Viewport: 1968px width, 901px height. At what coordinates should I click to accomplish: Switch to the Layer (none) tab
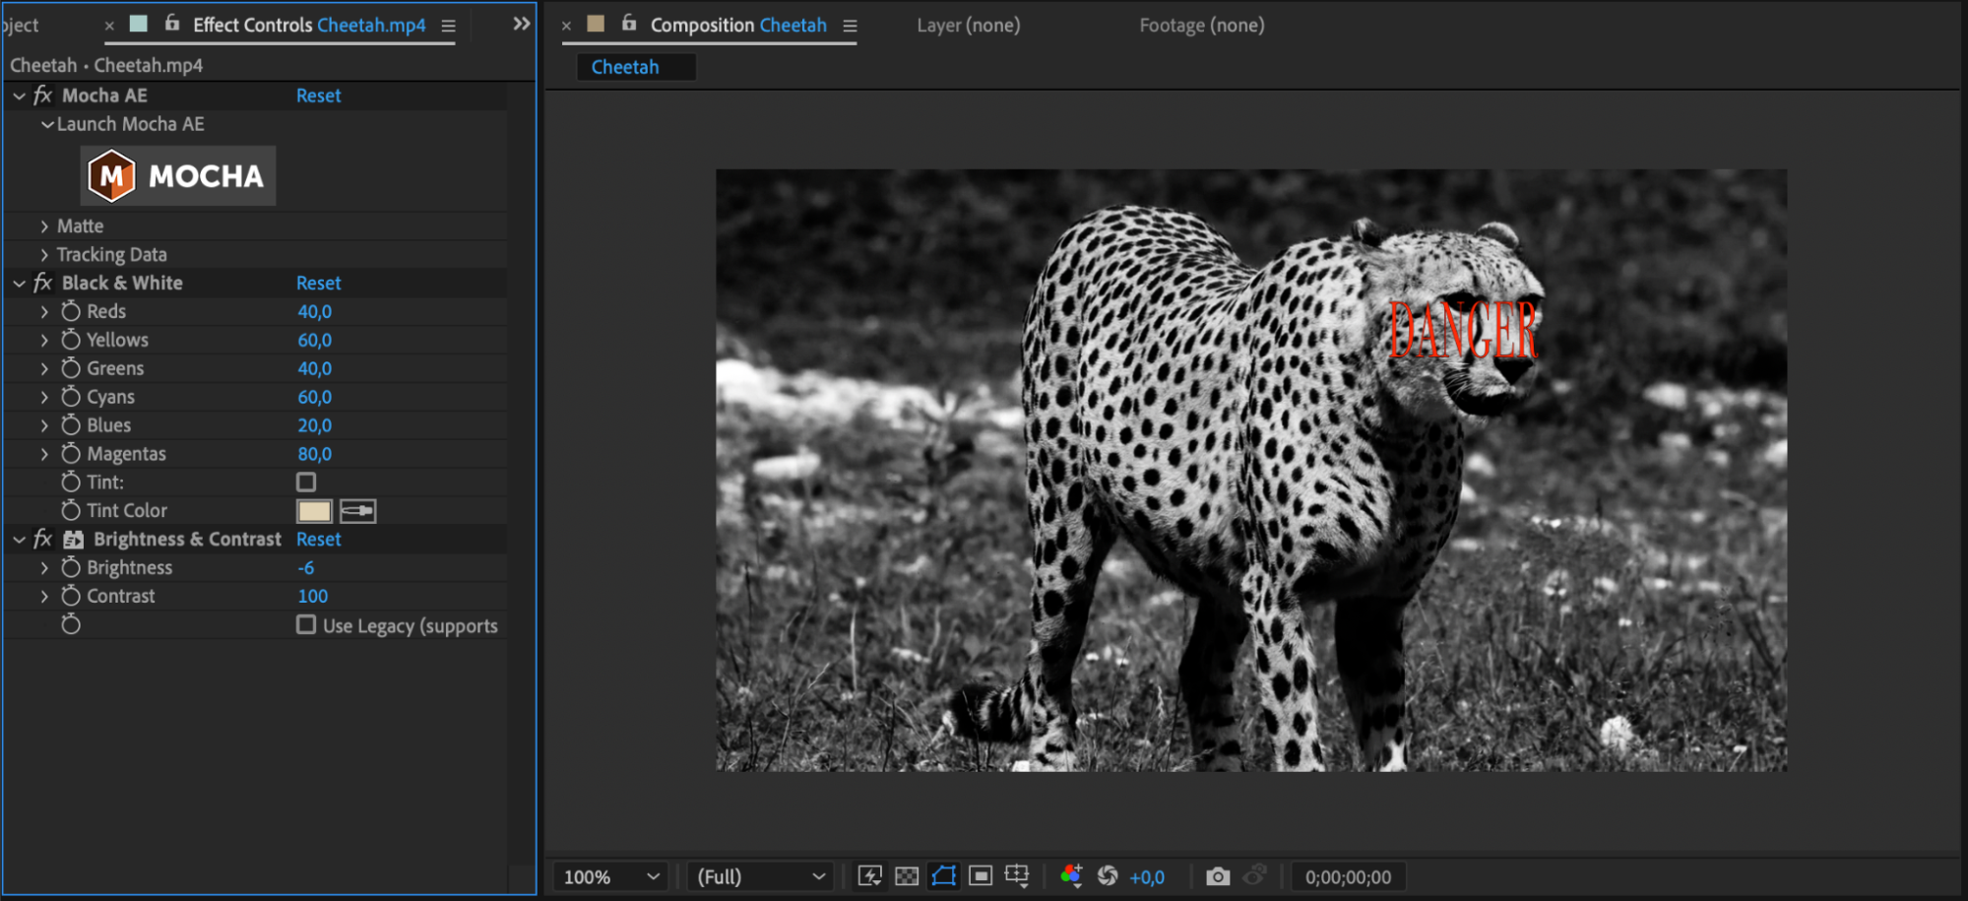pyautogui.click(x=968, y=26)
